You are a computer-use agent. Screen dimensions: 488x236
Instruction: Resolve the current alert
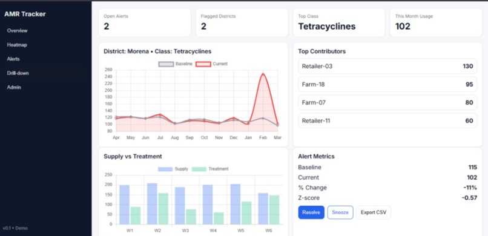[311, 212]
